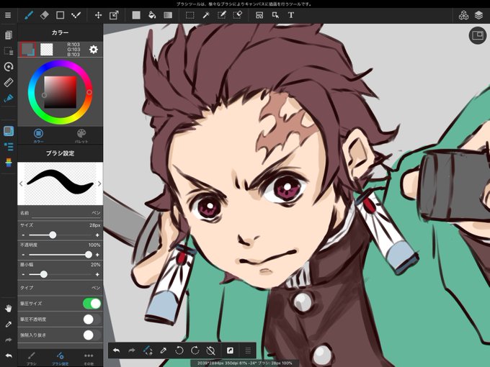Select the Operation tool
This screenshot has width=490, height=367.
pos(275,15)
